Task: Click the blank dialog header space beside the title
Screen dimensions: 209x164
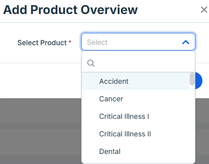Action: 168,10
